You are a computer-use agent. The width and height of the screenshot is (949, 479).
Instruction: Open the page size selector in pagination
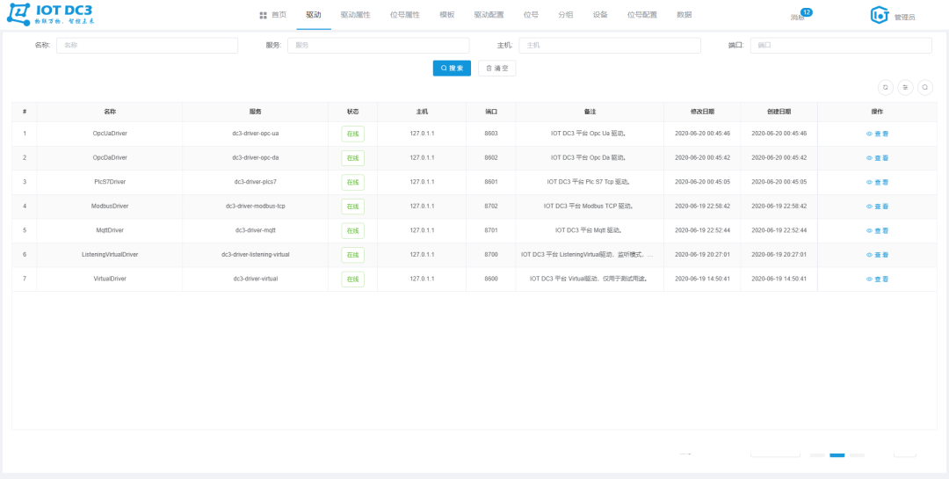tap(774, 454)
